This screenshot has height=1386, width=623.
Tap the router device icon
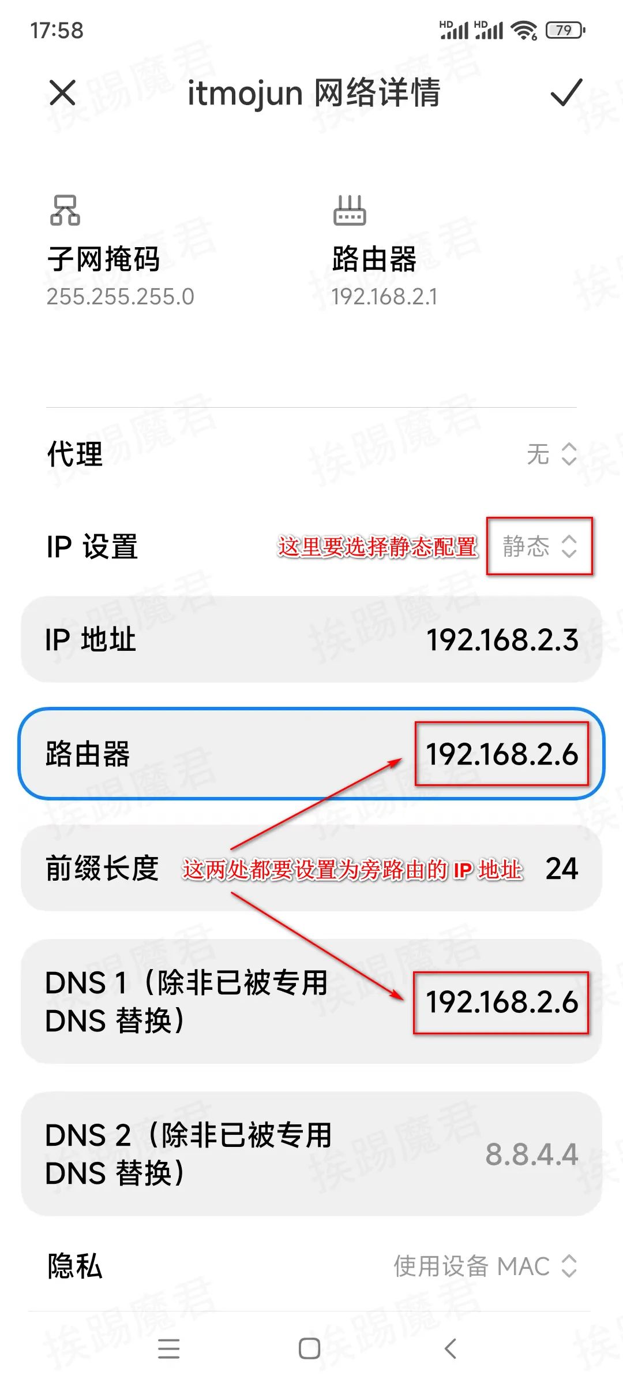click(350, 210)
